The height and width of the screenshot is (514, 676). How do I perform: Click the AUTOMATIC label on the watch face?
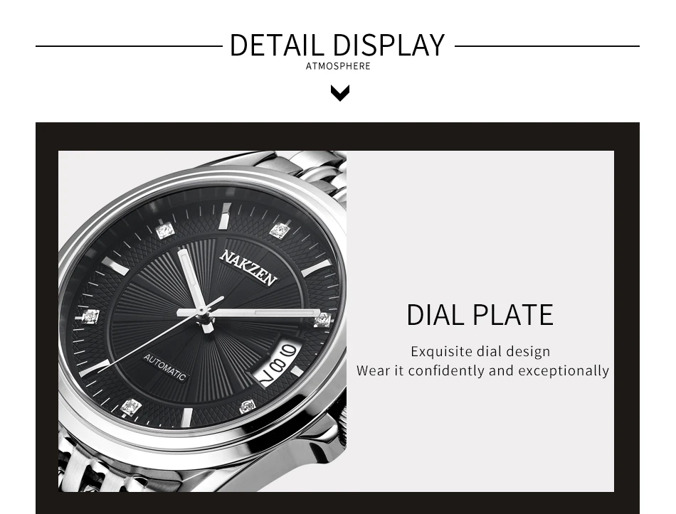pyautogui.click(x=164, y=368)
